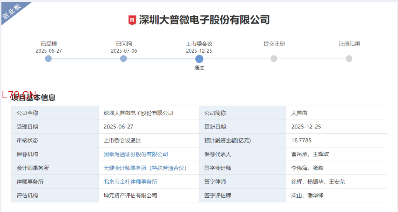
Task: Click the 预计融资金额(亿元) label cell
Action: coord(242,141)
